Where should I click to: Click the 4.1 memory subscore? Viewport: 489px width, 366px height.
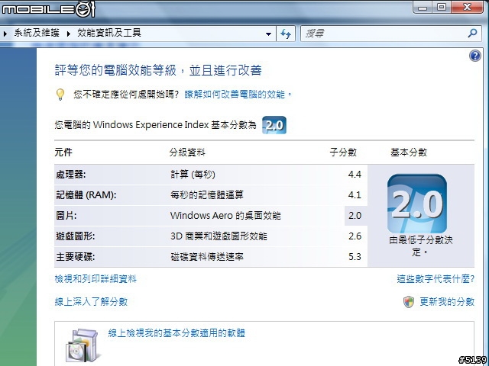pos(355,195)
